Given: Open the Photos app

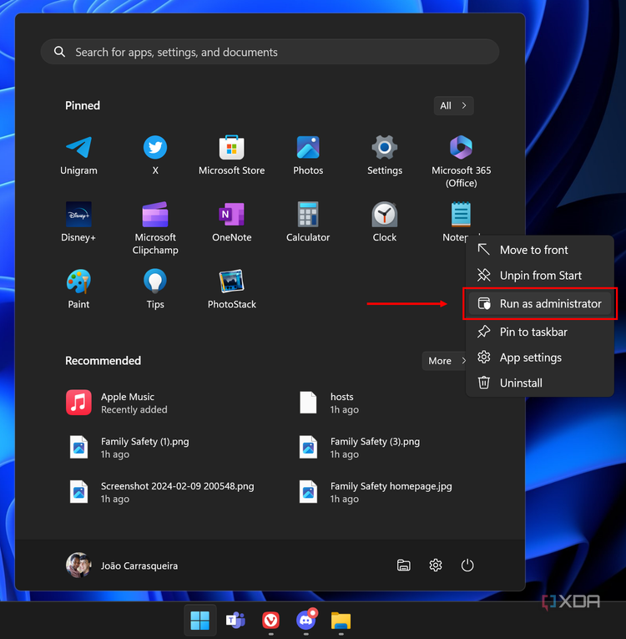Looking at the screenshot, I should click(x=308, y=155).
